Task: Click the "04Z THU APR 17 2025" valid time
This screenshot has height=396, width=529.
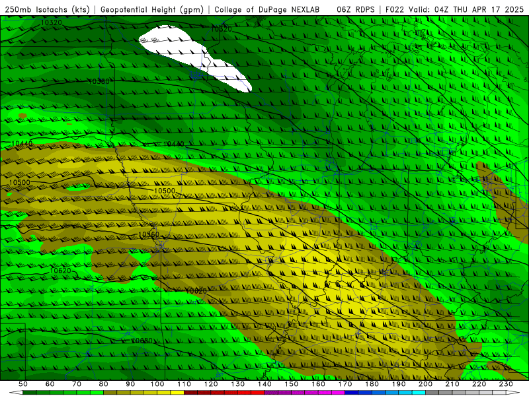Action: pyautogui.click(x=479, y=10)
